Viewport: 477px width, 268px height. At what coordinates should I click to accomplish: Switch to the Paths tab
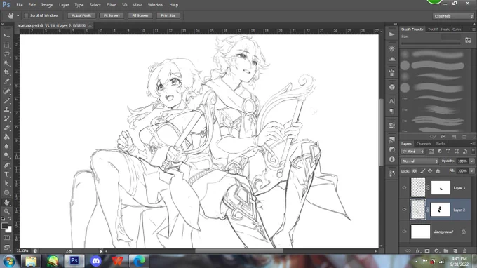(x=441, y=144)
